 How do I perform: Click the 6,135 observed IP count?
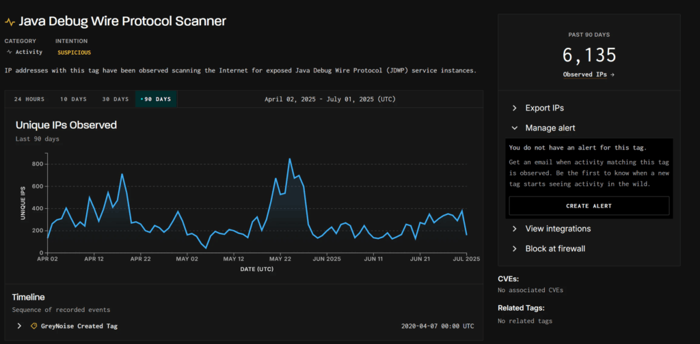pyautogui.click(x=589, y=55)
